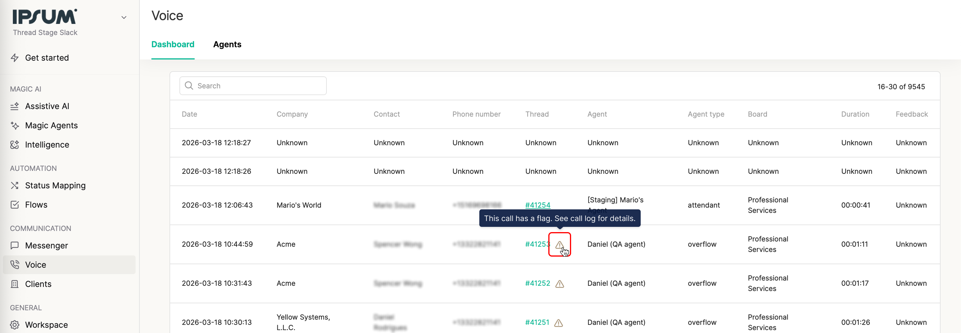Click warning flag icon for thread #41251

[559, 323]
